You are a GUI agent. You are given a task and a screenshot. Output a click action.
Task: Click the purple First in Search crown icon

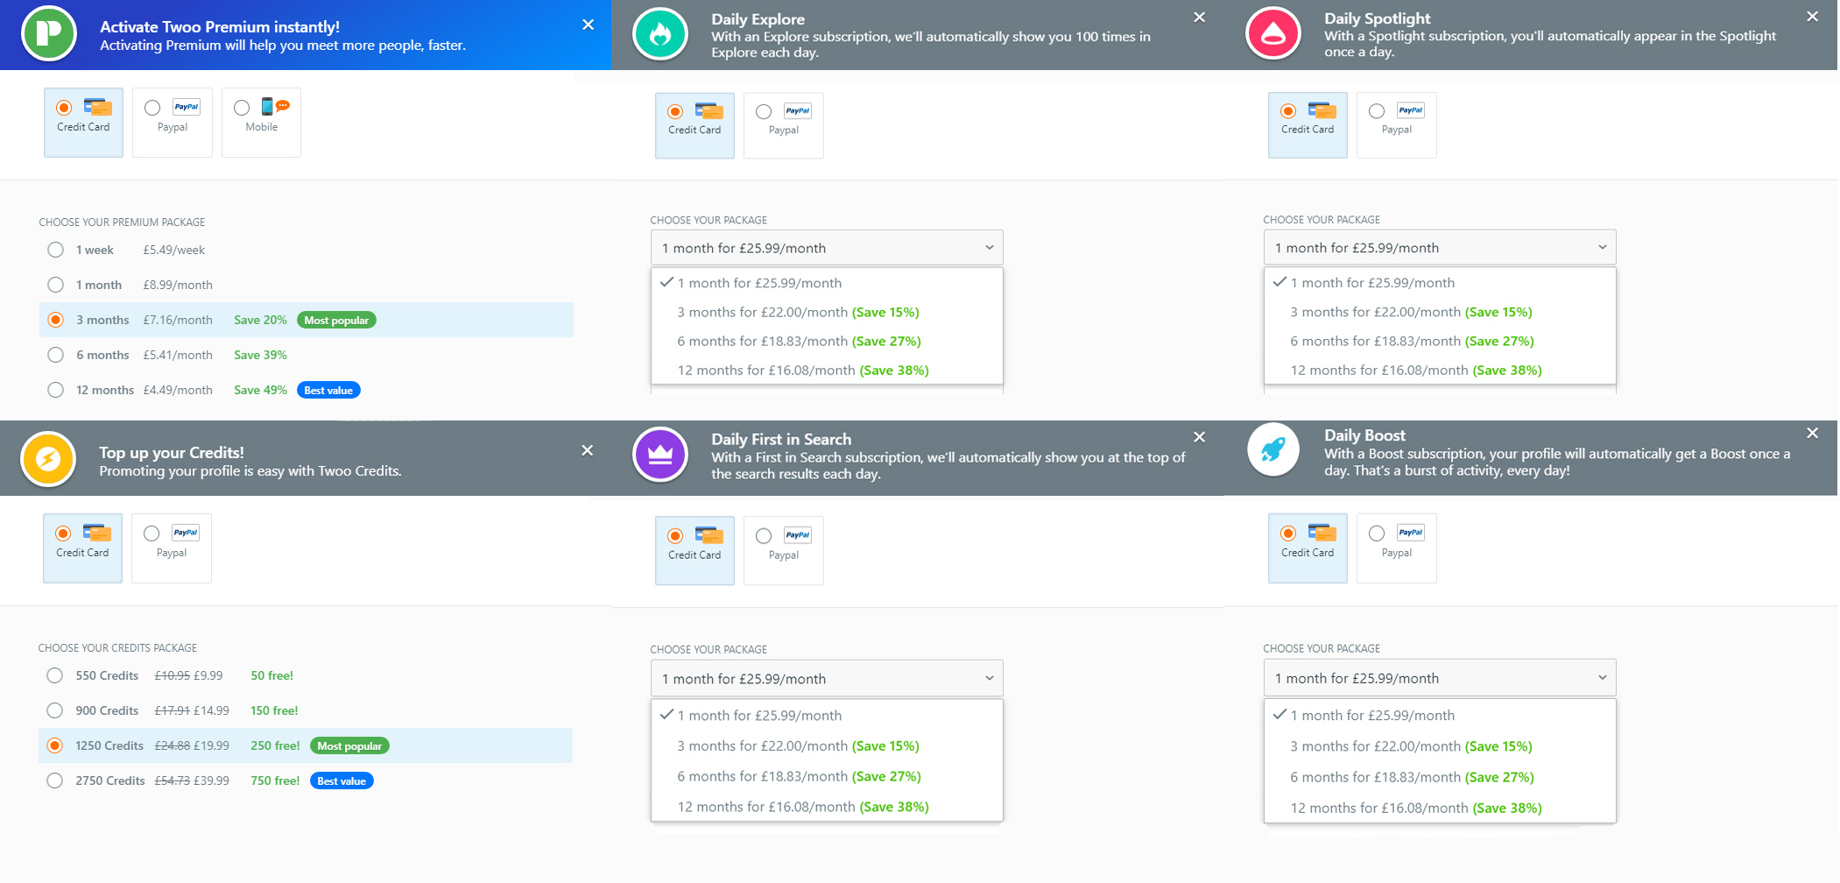[659, 455]
